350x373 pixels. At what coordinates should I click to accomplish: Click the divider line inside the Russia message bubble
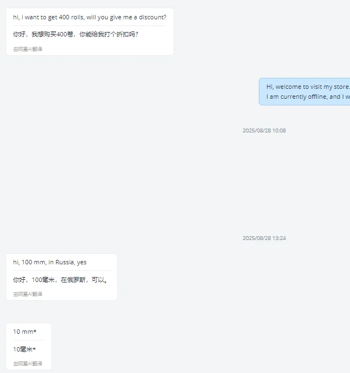tap(62, 271)
